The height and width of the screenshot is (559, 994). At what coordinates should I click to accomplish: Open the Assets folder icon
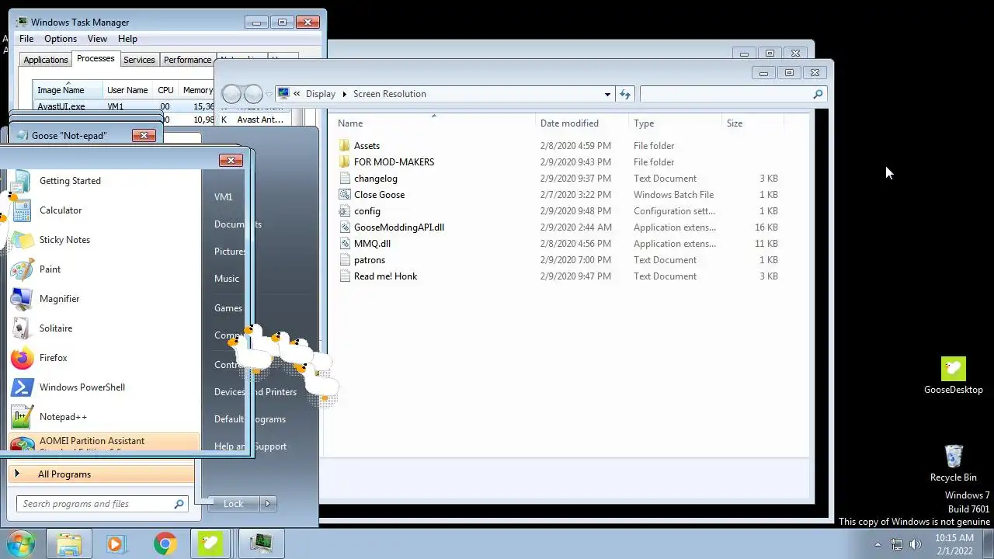345,146
